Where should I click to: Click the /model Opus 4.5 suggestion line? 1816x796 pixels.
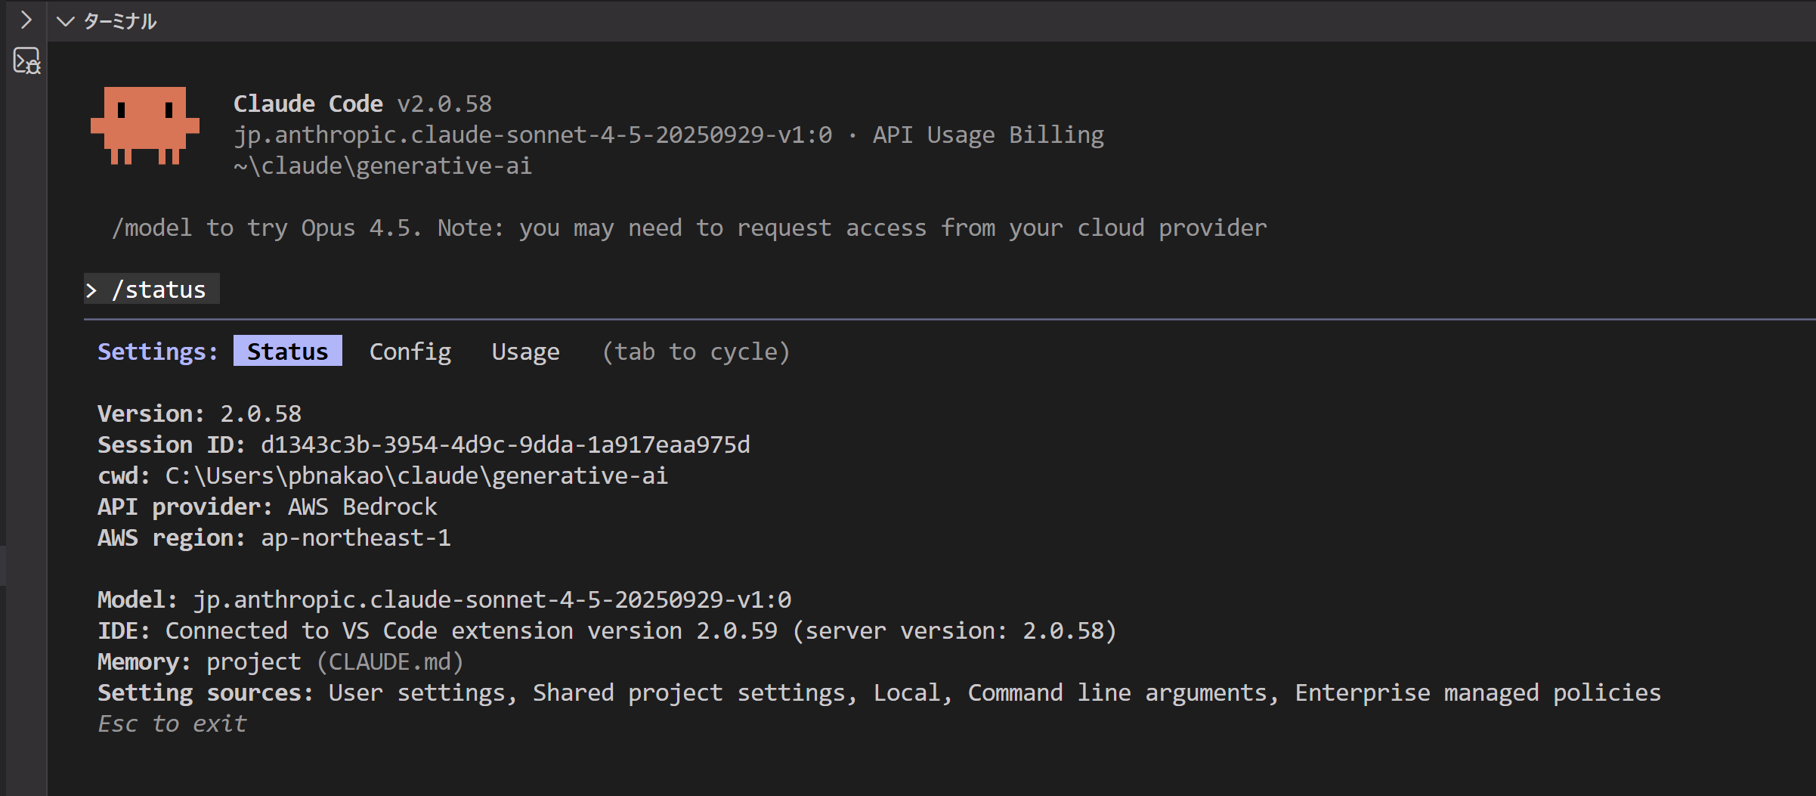689,228
